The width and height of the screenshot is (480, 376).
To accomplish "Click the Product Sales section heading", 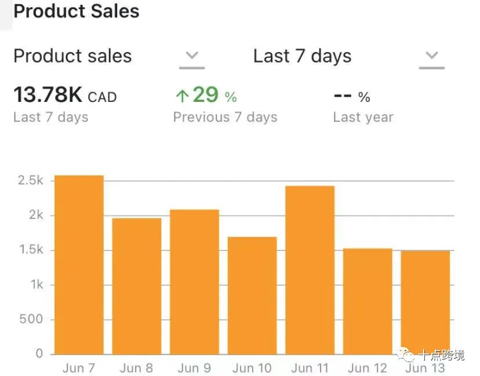I will click(77, 11).
